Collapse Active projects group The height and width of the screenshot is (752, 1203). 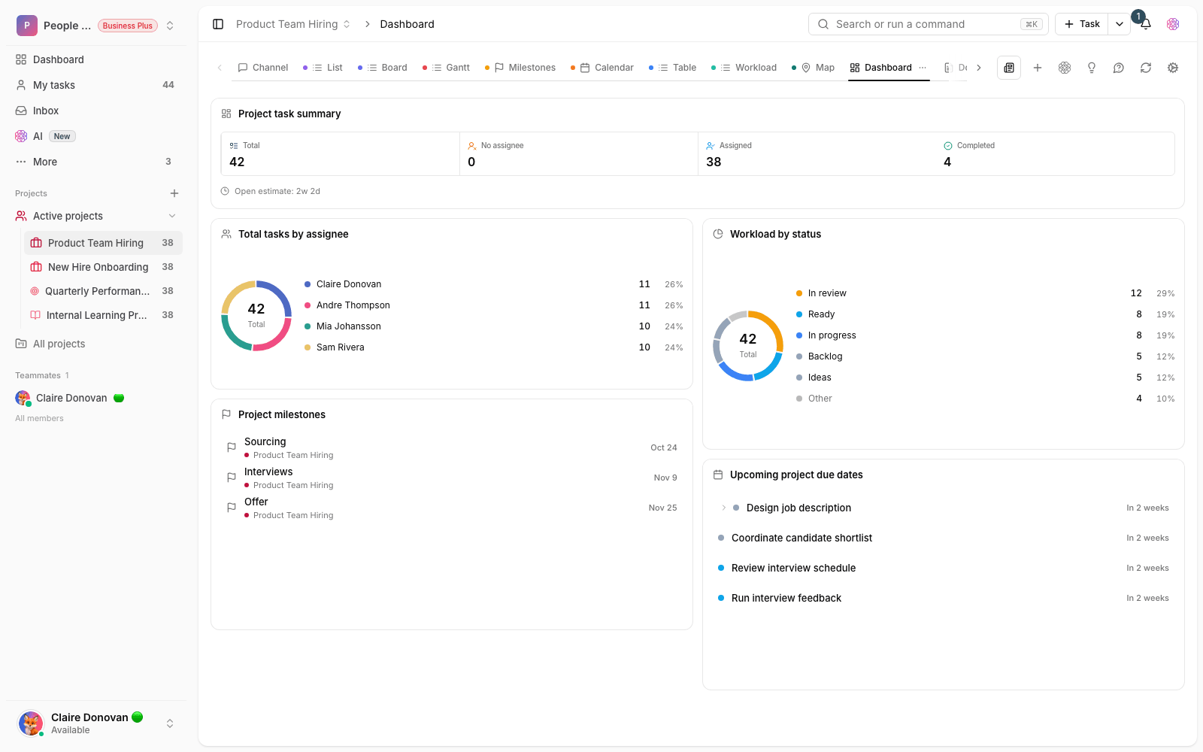pos(172,216)
